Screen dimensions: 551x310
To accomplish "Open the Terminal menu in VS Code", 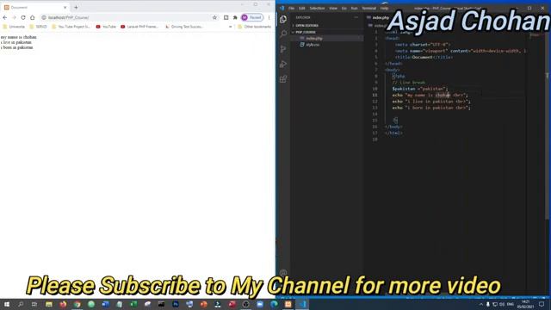I will click(x=369, y=8).
